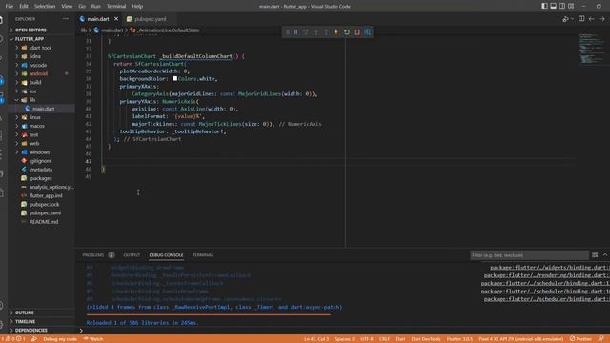Open the Run or Debug dropdown icon
This screenshot has width=610, height=343.
568,19
